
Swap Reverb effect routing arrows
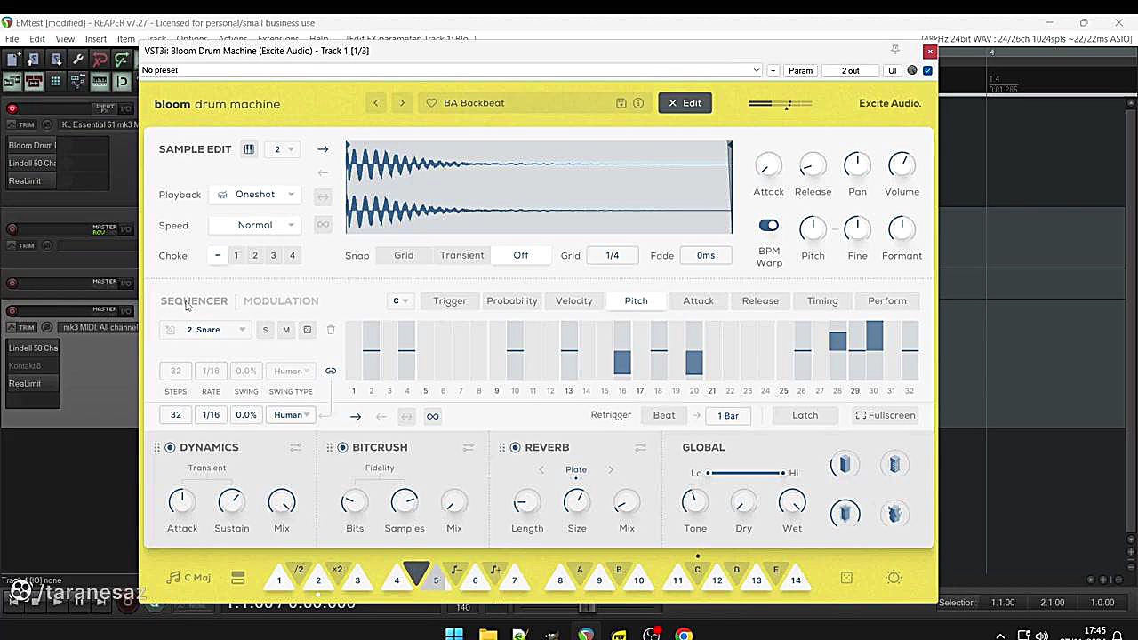640,447
